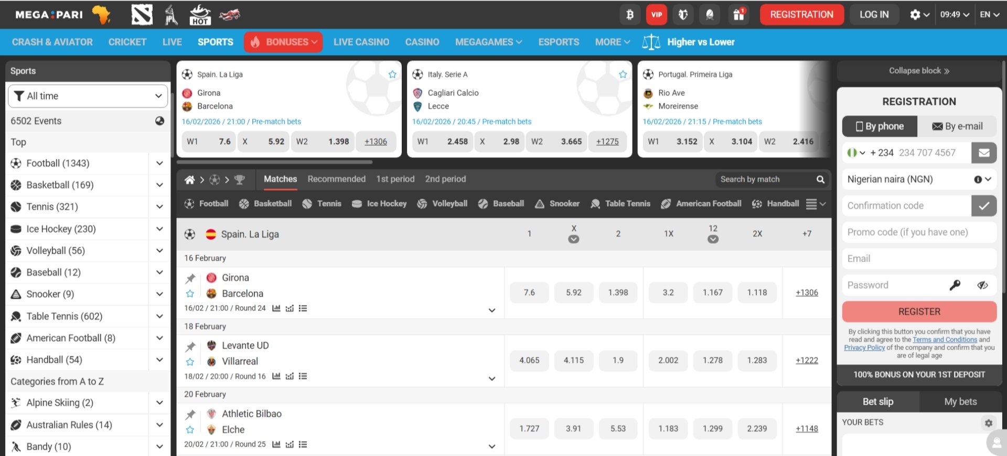
Task: Click the currency info icon
Action: [978, 179]
